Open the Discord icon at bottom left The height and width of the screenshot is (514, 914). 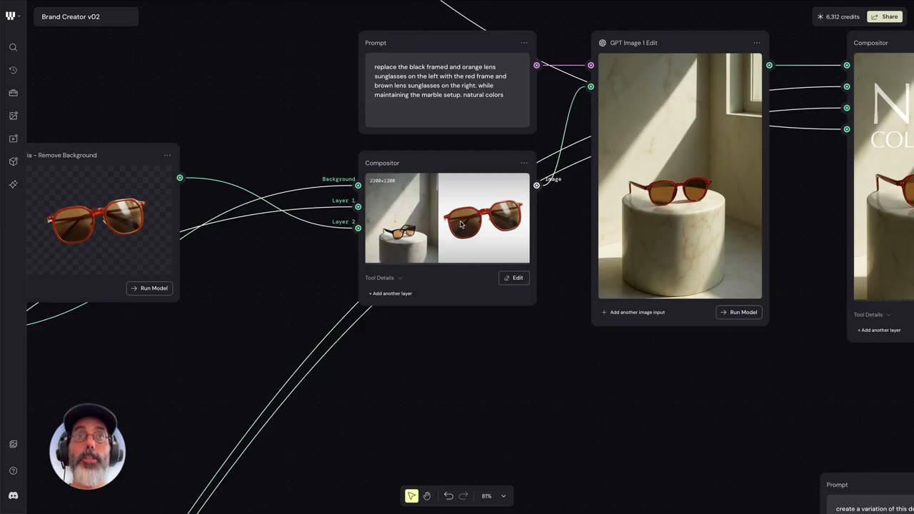[13, 495]
